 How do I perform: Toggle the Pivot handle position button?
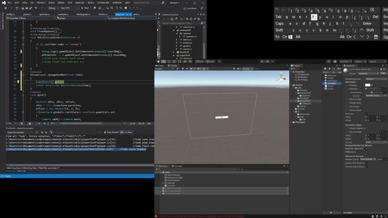point(199,61)
